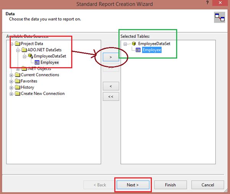Click the Employee table icon in Selected Tables
This screenshot has height=194, width=230.
tap(138, 50)
